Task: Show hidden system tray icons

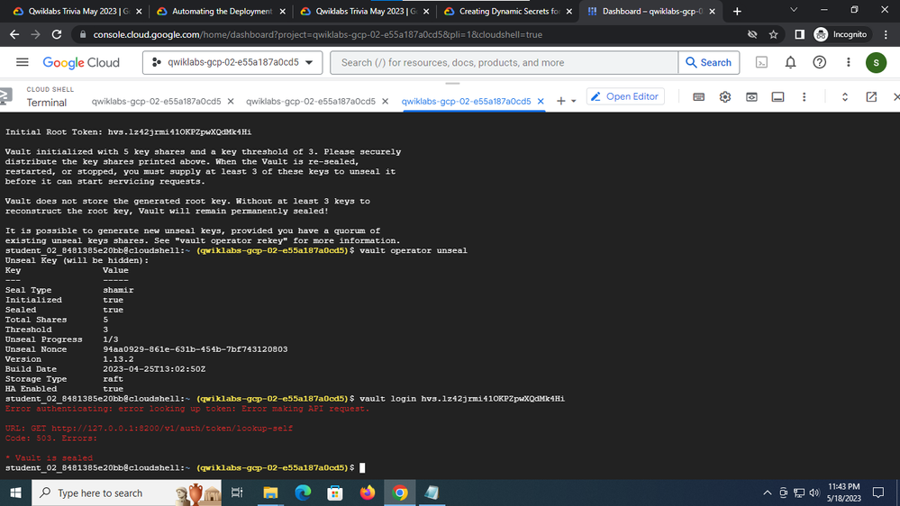Action: click(x=768, y=492)
